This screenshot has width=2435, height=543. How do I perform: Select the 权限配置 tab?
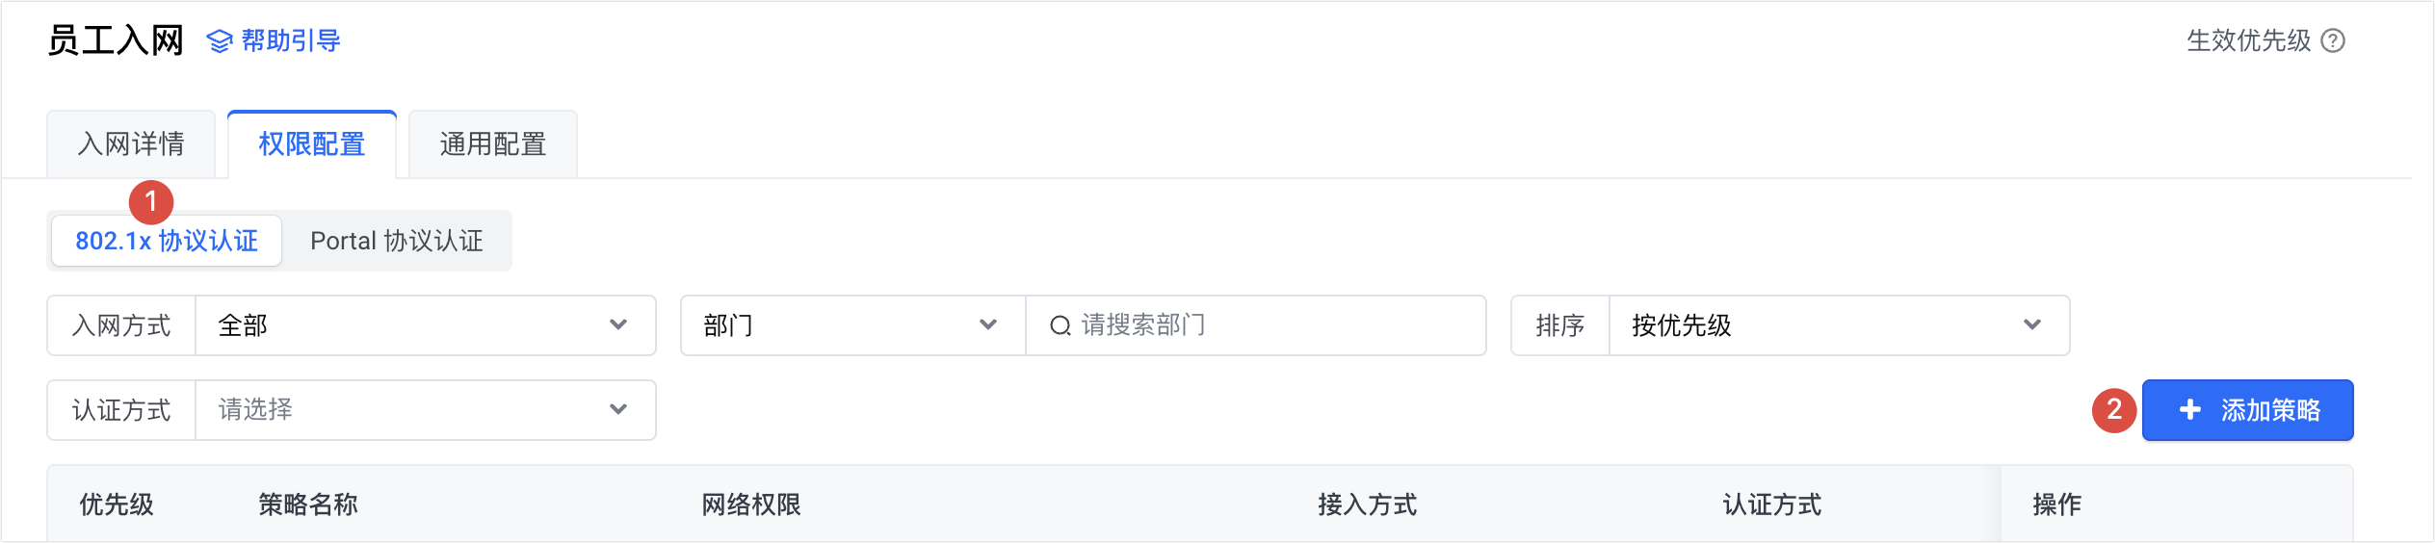click(x=311, y=144)
